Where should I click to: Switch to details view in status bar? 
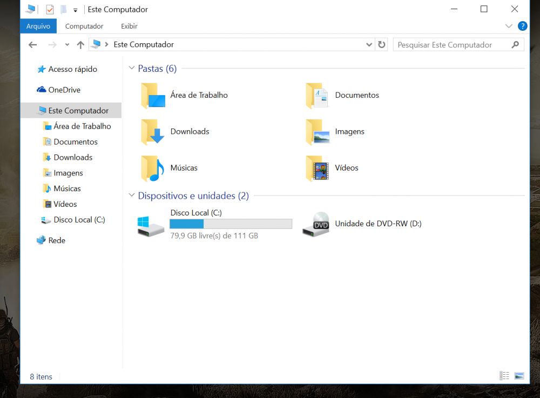coord(504,376)
